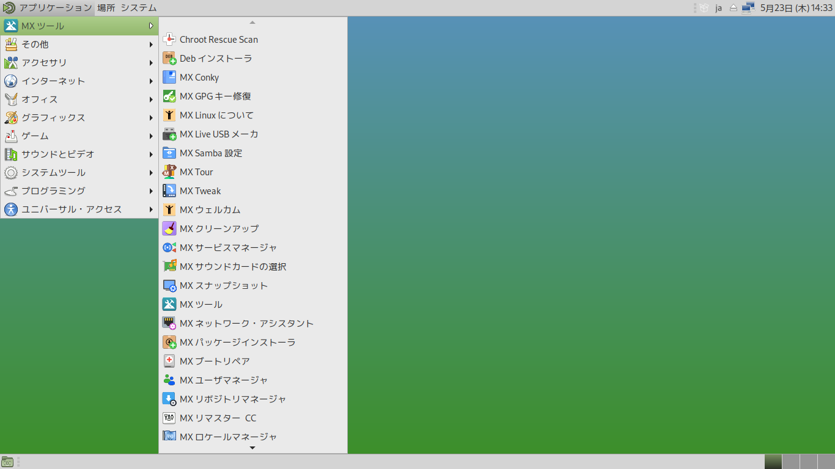Expand the その他 submenu arrow
This screenshot has width=835, height=469.
[x=151, y=45]
